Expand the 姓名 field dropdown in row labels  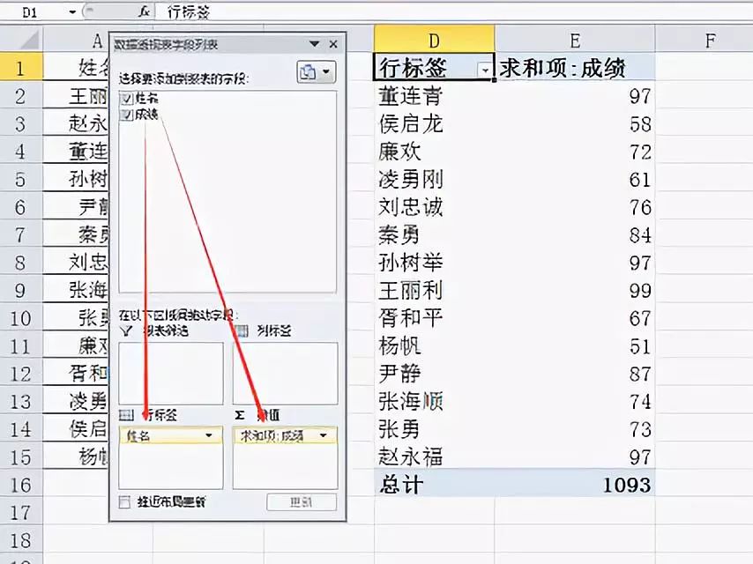coord(210,435)
